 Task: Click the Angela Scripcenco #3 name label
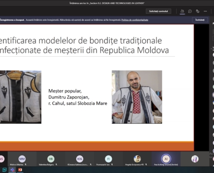click(134, 164)
